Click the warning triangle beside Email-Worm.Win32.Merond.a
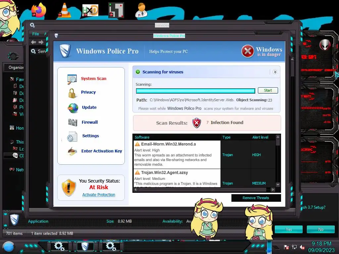Image resolution: width=339 pixels, height=254 pixels. (x=137, y=144)
